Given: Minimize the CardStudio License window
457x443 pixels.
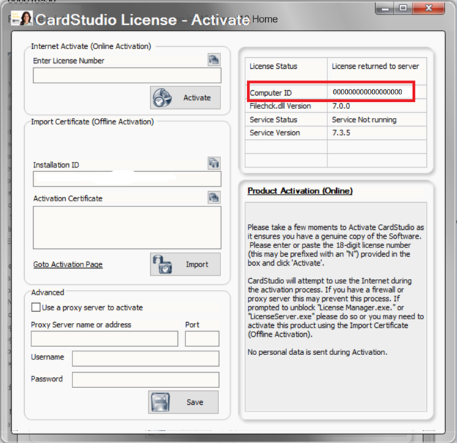Looking at the screenshot, I should coord(385,8).
